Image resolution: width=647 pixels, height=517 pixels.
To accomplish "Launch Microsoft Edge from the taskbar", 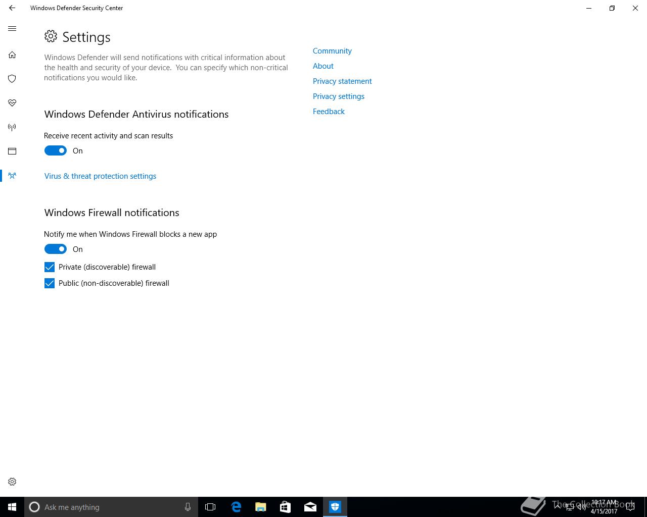I will click(x=236, y=507).
